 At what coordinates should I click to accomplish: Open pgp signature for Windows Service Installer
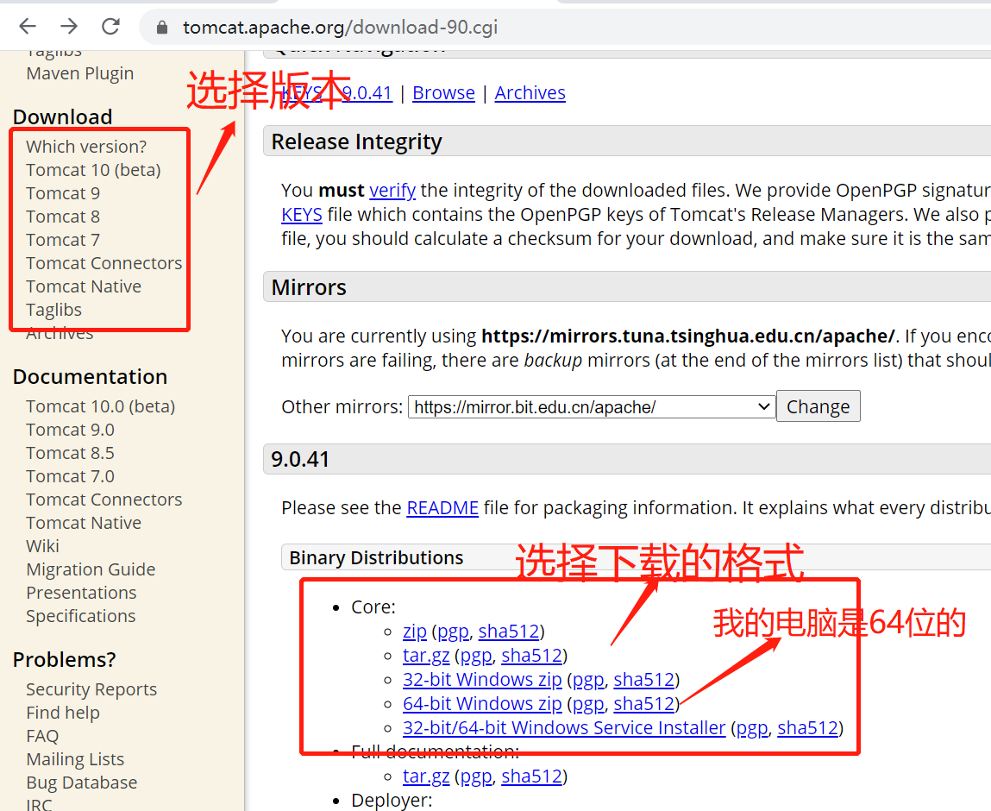point(752,727)
